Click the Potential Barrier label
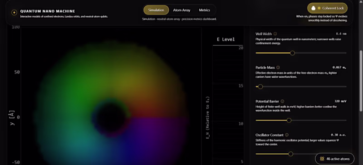This screenshot has height=165, width=363. (267, 102)
